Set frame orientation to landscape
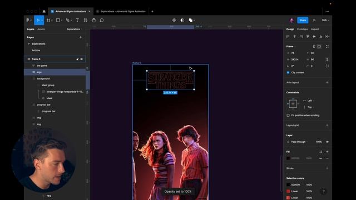Image resolution: width=356 pixels, height=200 pixels. point(319,47)
